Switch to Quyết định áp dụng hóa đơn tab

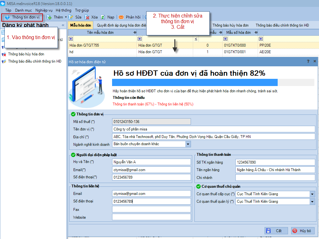point(121,25)
